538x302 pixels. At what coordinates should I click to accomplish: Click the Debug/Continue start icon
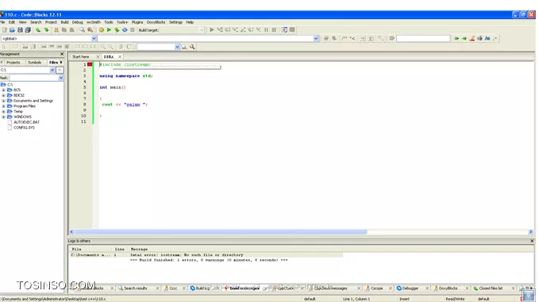[212, 30]
